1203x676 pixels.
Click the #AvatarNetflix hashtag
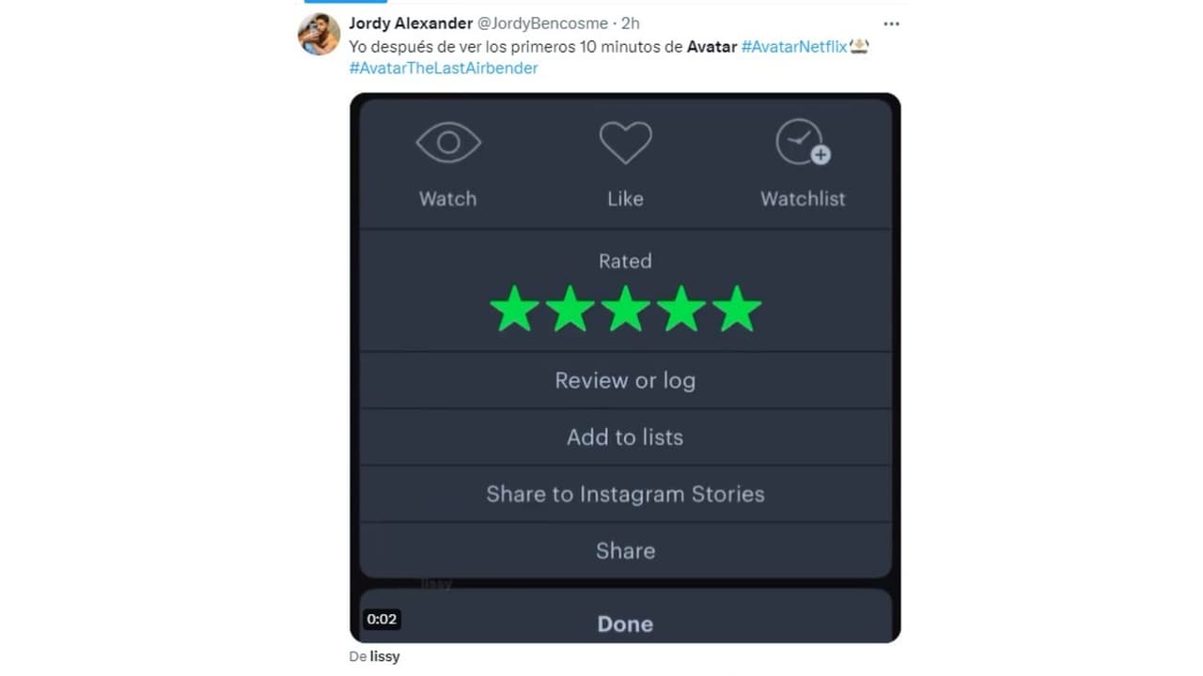click(x=794, y=46)
